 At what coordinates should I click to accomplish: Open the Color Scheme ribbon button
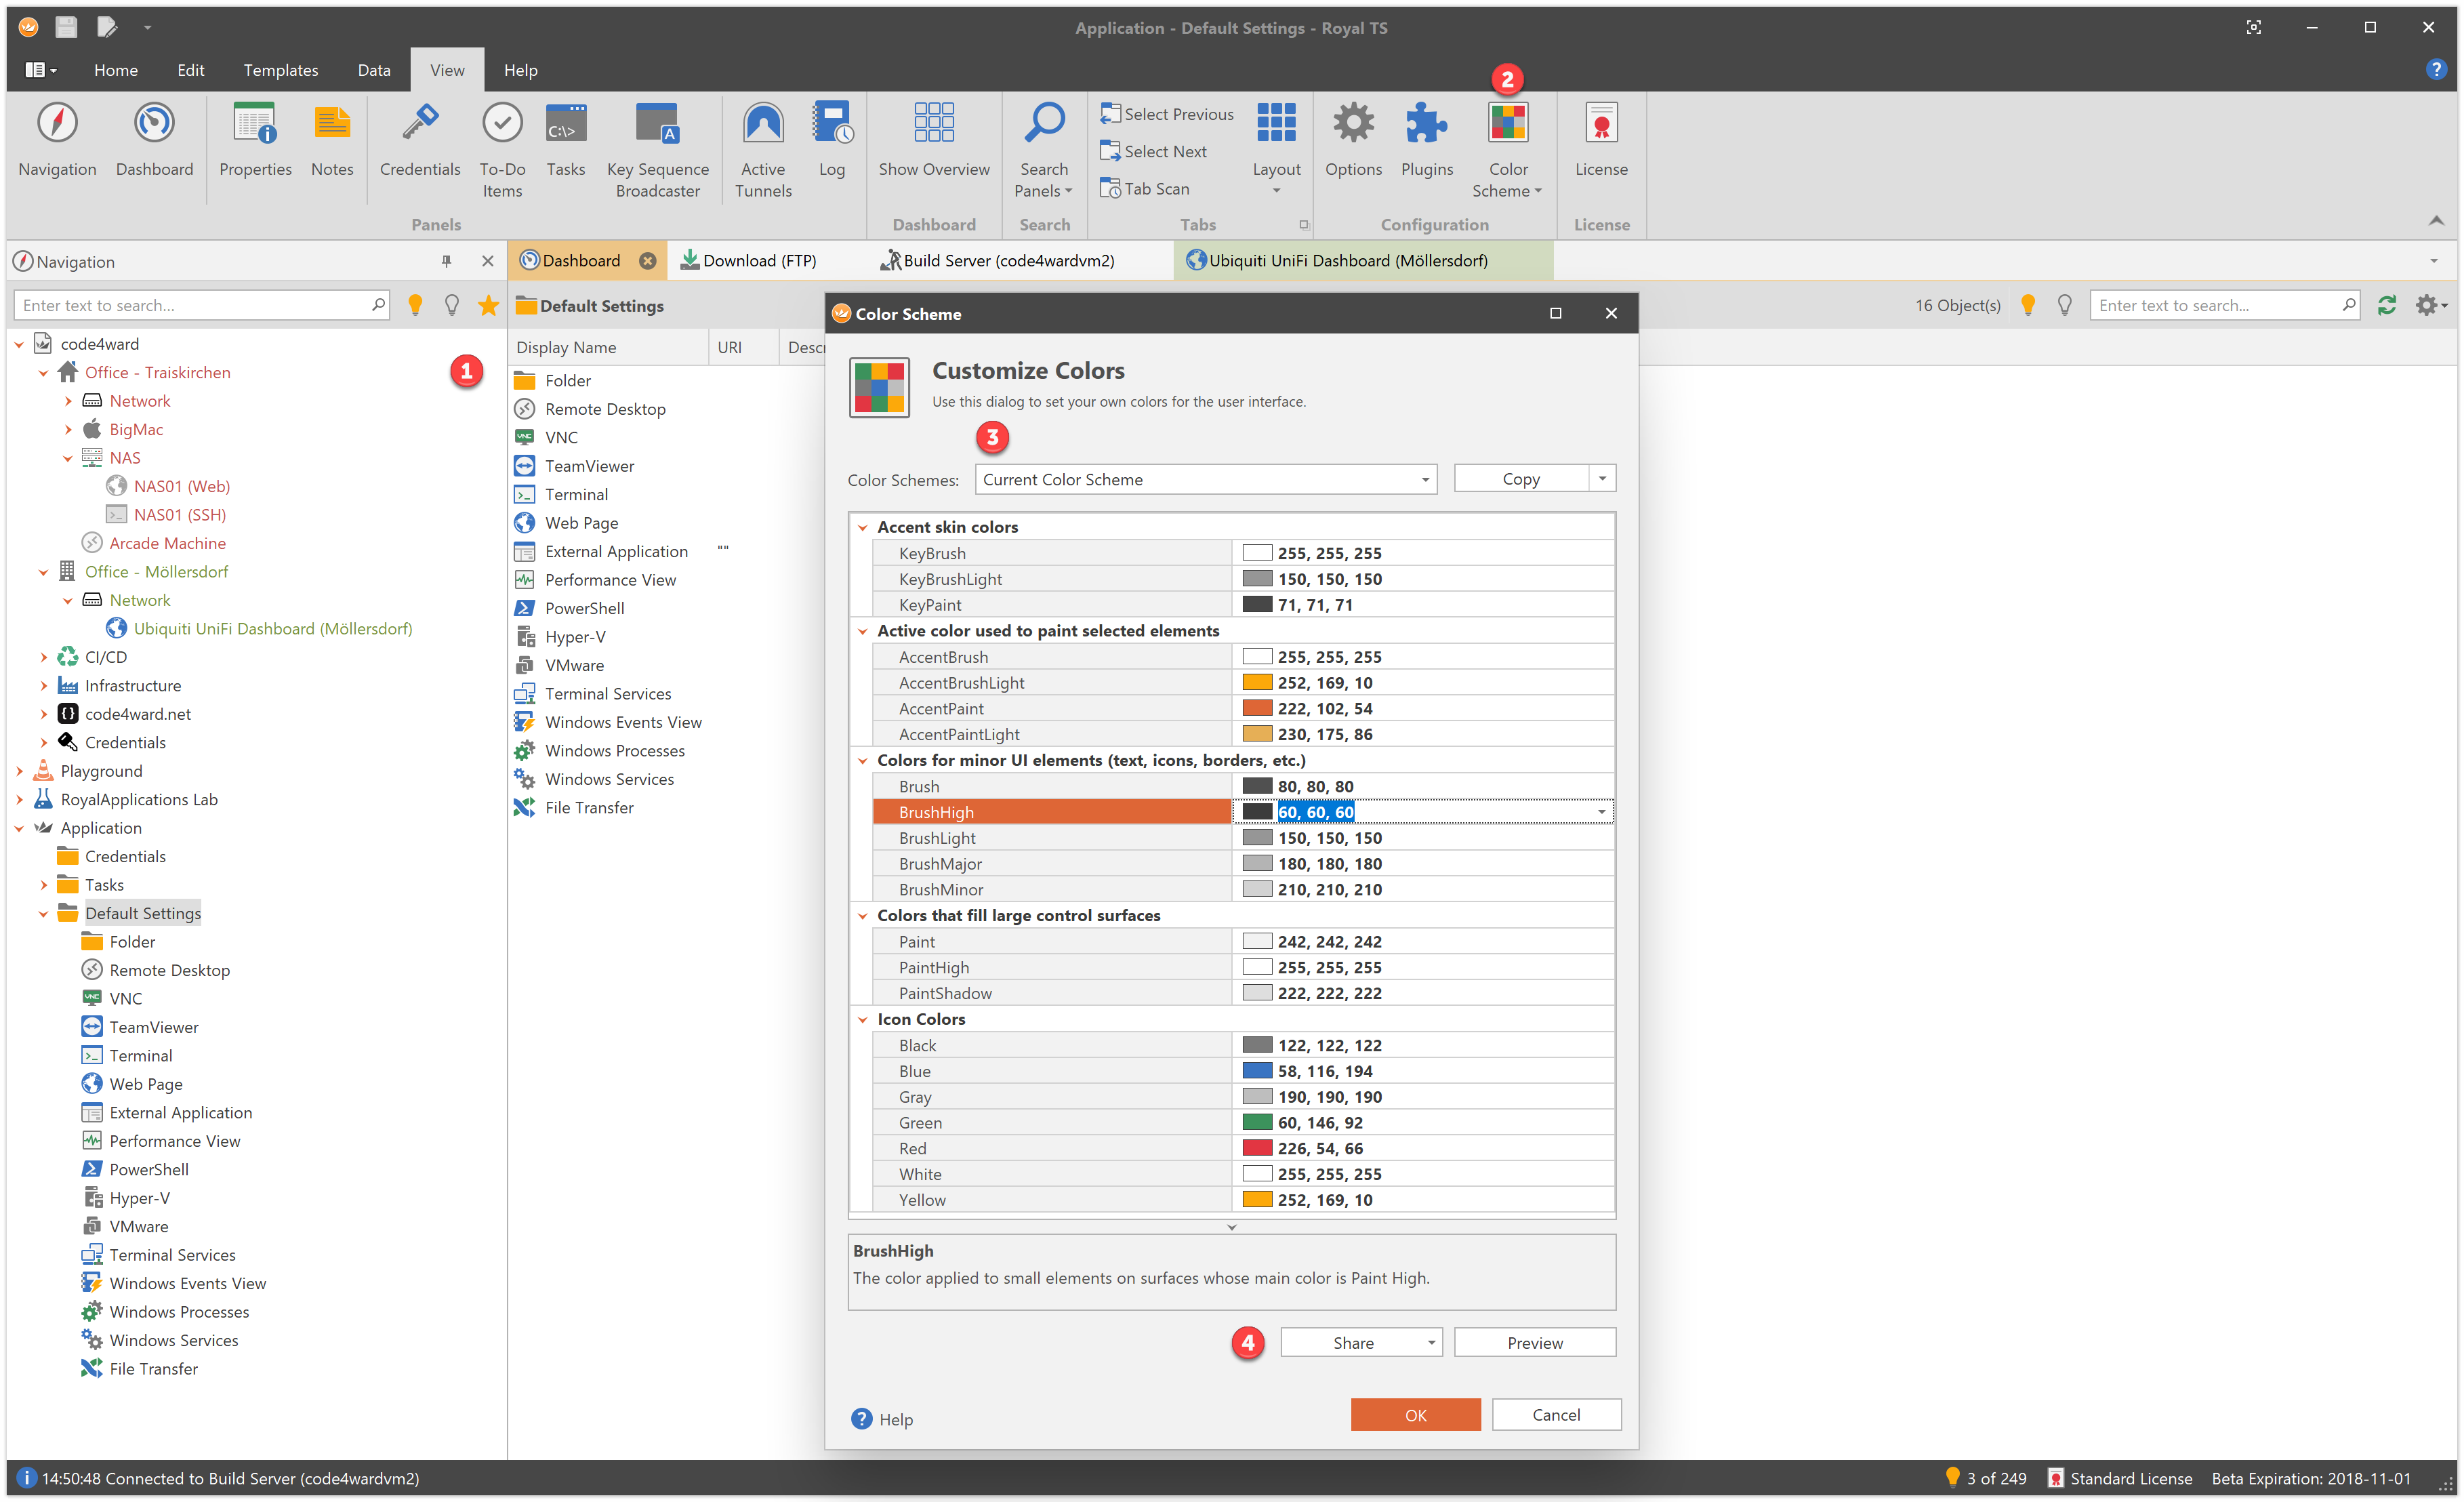(1507, 151)
